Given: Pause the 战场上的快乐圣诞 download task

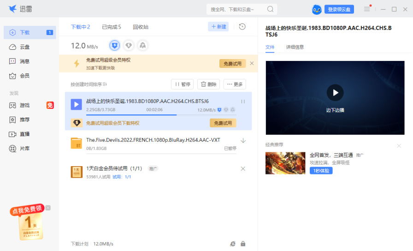Looking at the screenshot, I should (x=243, y=102).
